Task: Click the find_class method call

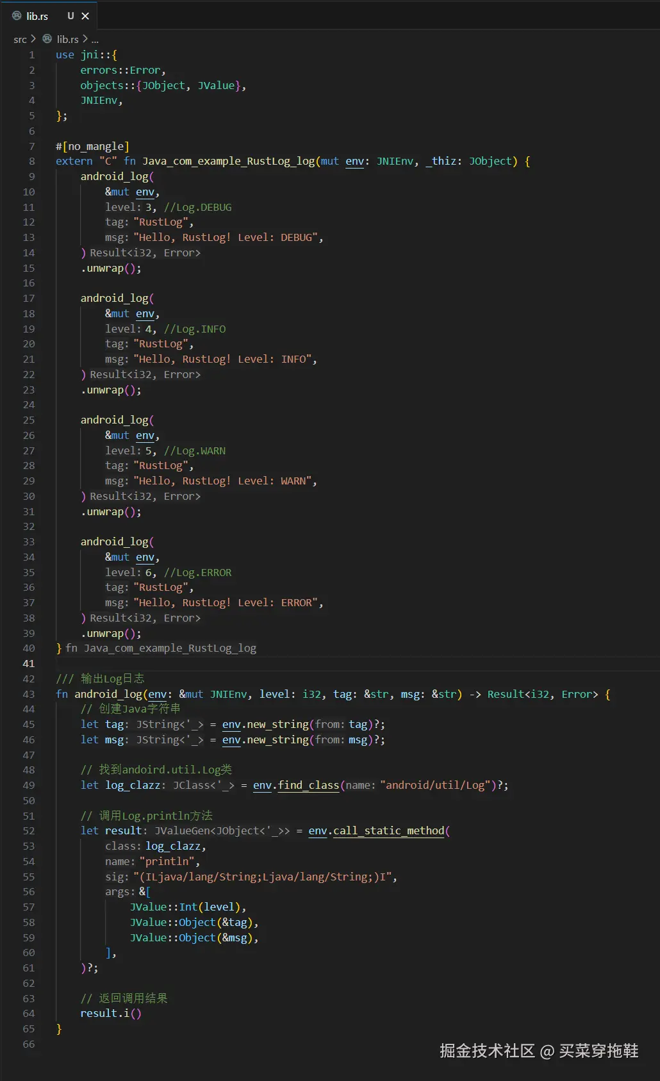Action: [308, 786]
